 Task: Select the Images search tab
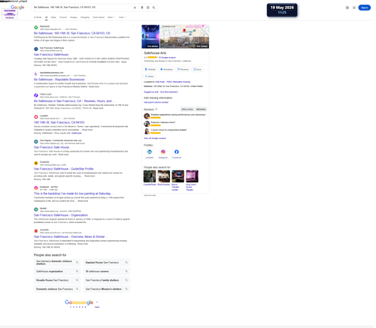pyautogui.click(x=74, y=17)
